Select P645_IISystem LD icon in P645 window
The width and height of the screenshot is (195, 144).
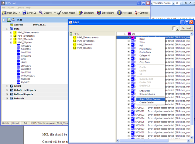(x=75, y=48)
